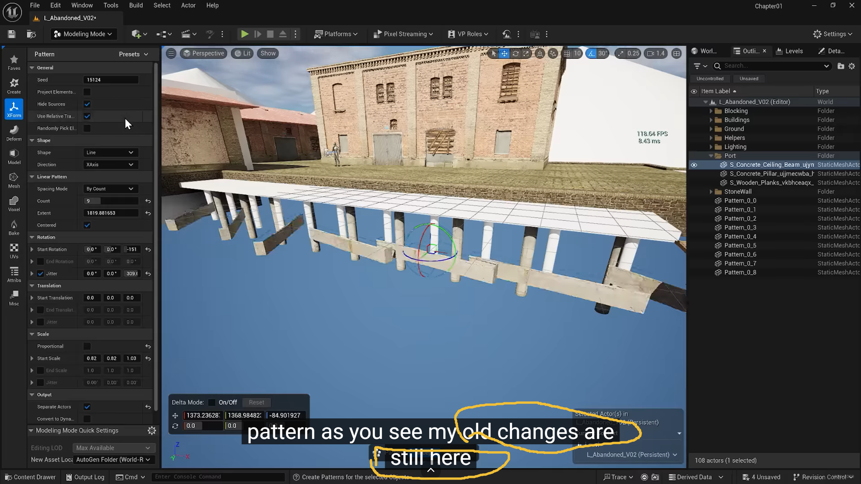The height and width of the screenshot is (484, 861).
Task: Open the Presets button
Action: pos(133,54)
